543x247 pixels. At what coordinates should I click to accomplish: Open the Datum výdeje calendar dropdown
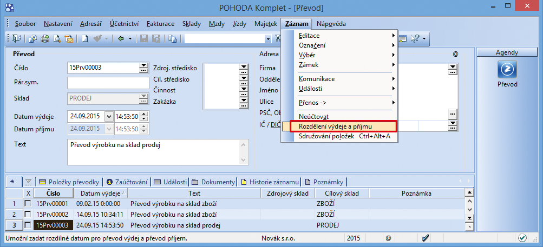pyautogui.click(x=109, y=117)
